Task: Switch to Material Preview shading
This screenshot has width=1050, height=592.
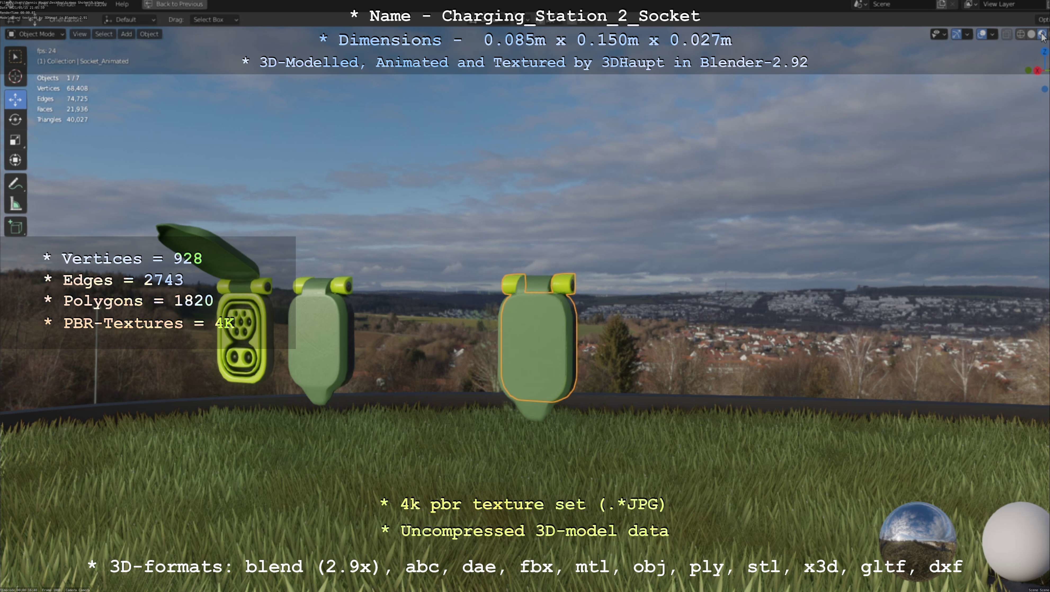Action: pyautogui.click(x=1042, y=34)
